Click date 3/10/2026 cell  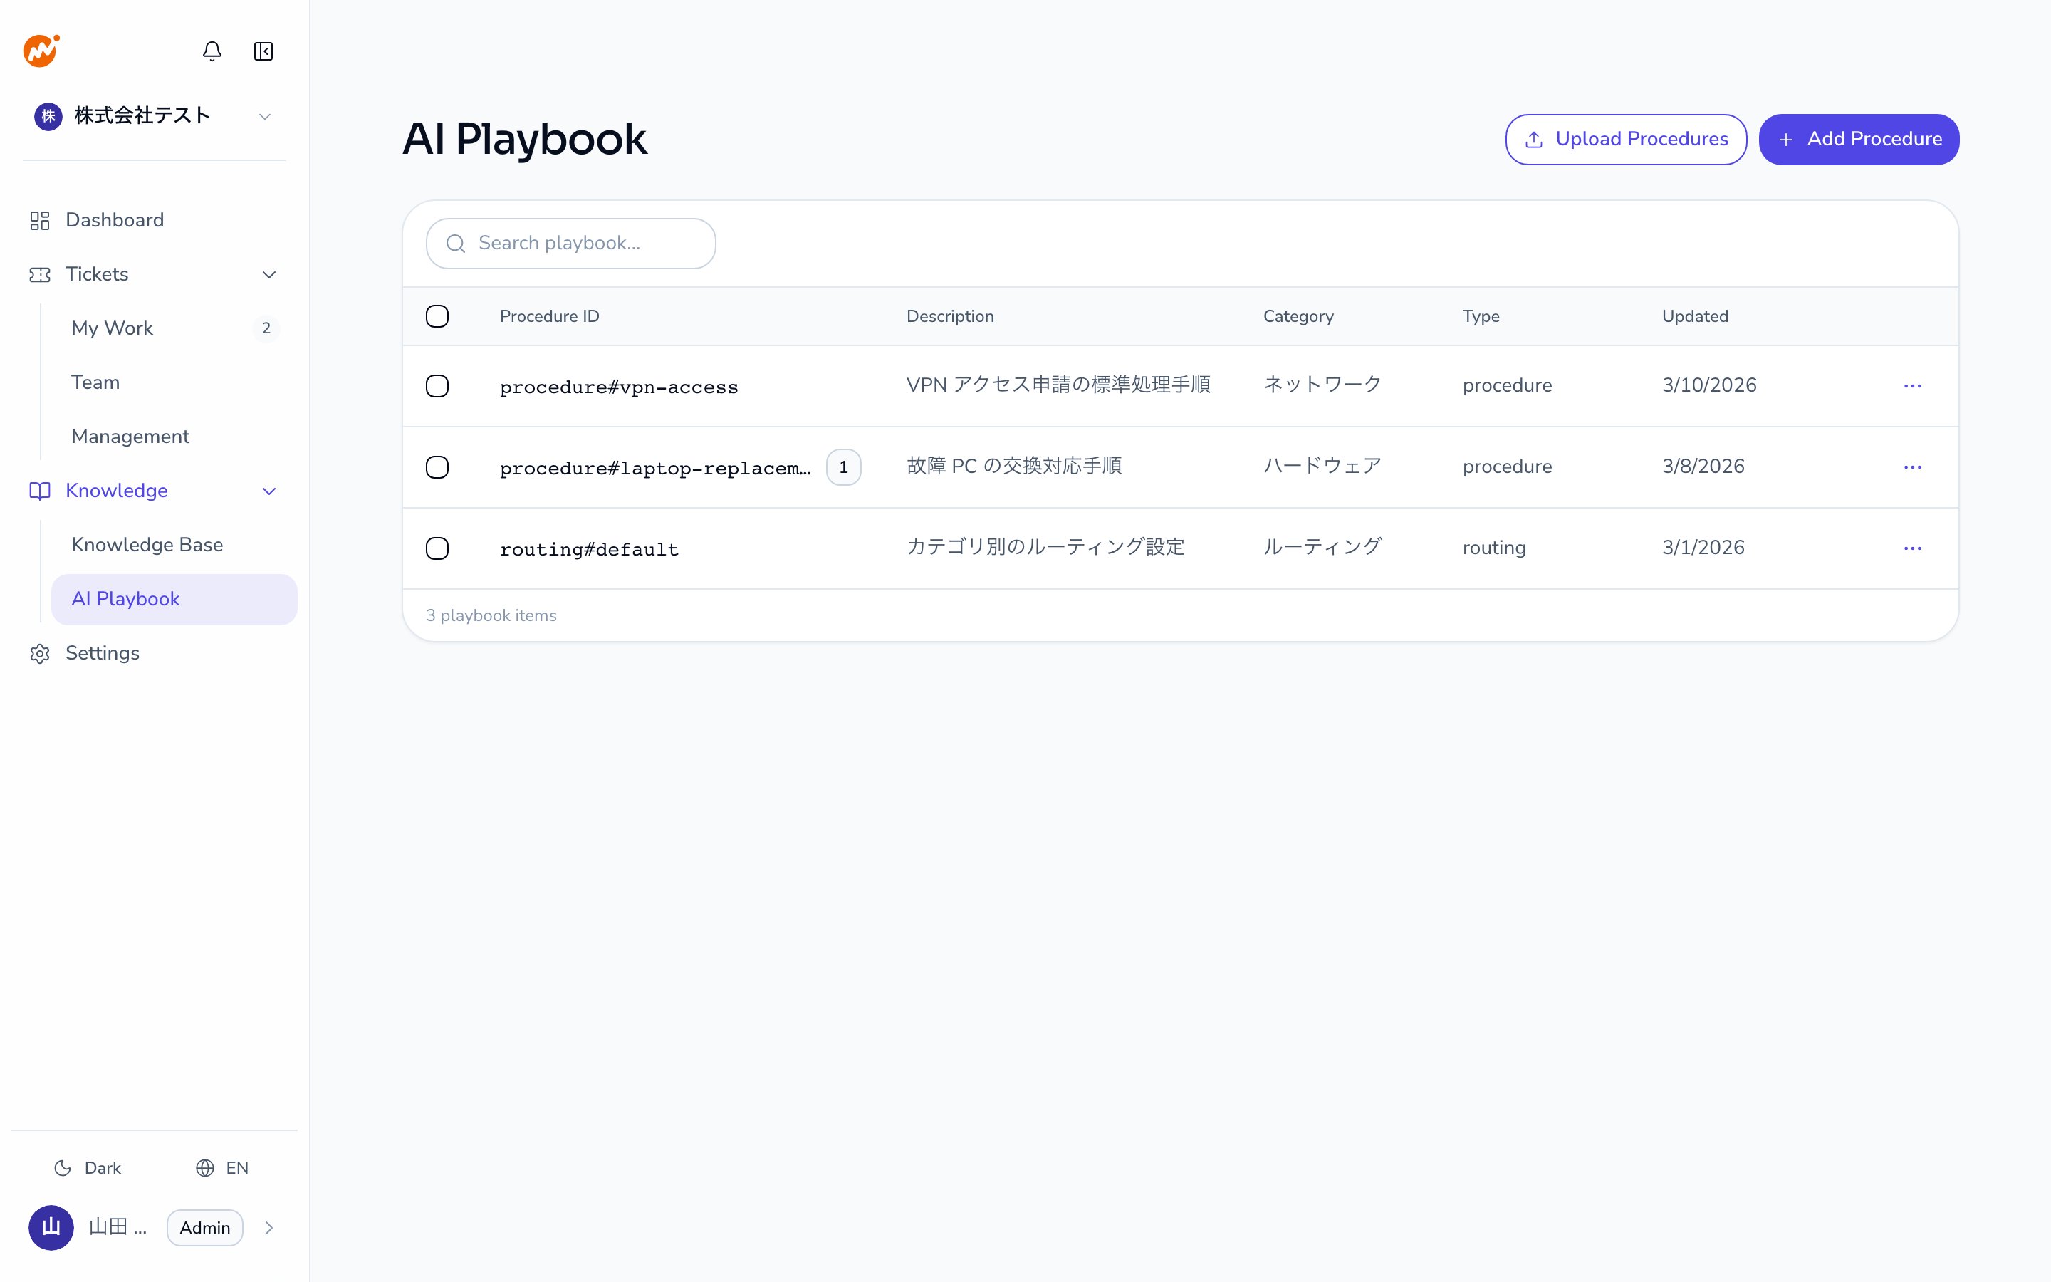(1709, 385)
